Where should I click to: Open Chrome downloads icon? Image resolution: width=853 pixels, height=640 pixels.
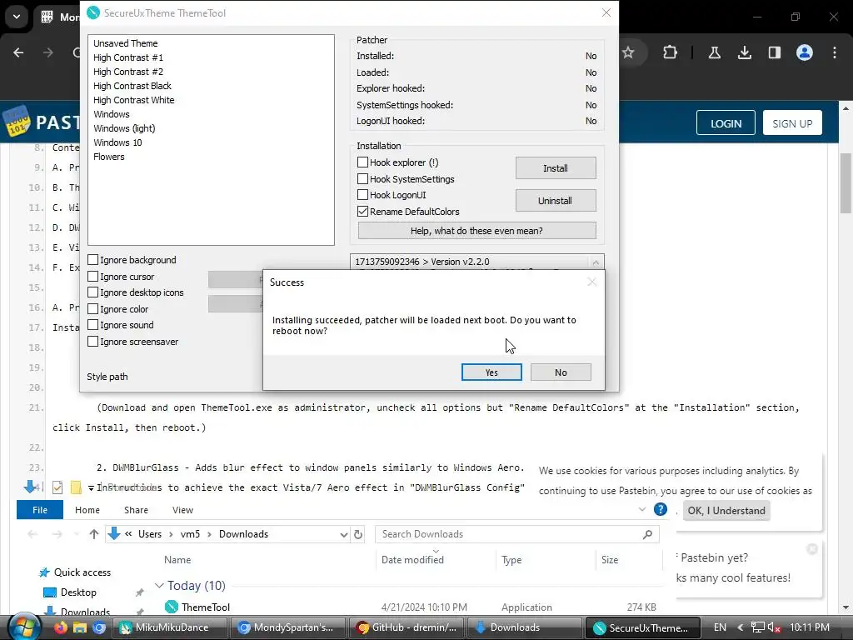744,52
